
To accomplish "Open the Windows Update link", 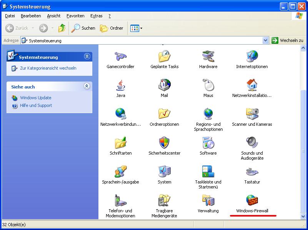I will 35,98.
